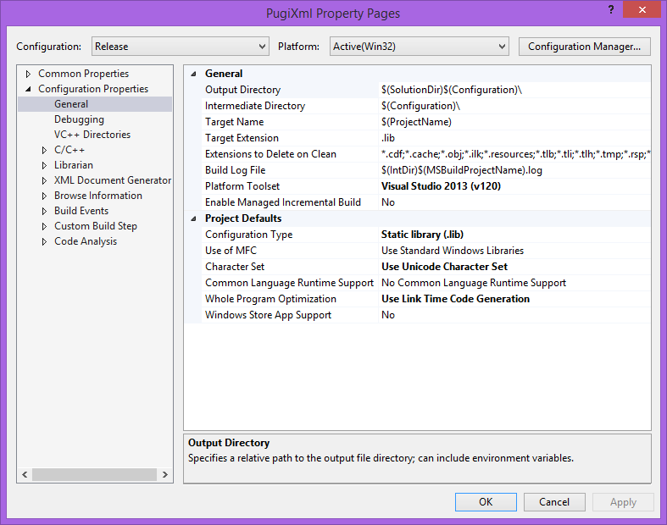Select the Use Unicode Character Set value

coord(514,267)
